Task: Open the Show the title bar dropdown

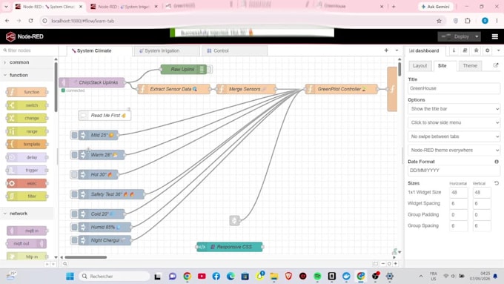Action: tap(454, 109)
